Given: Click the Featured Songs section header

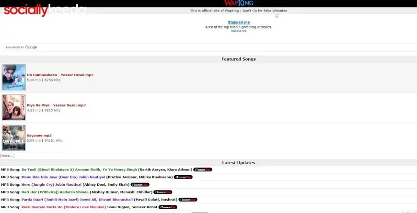Looking at the screenshot, I should [239, 59].
